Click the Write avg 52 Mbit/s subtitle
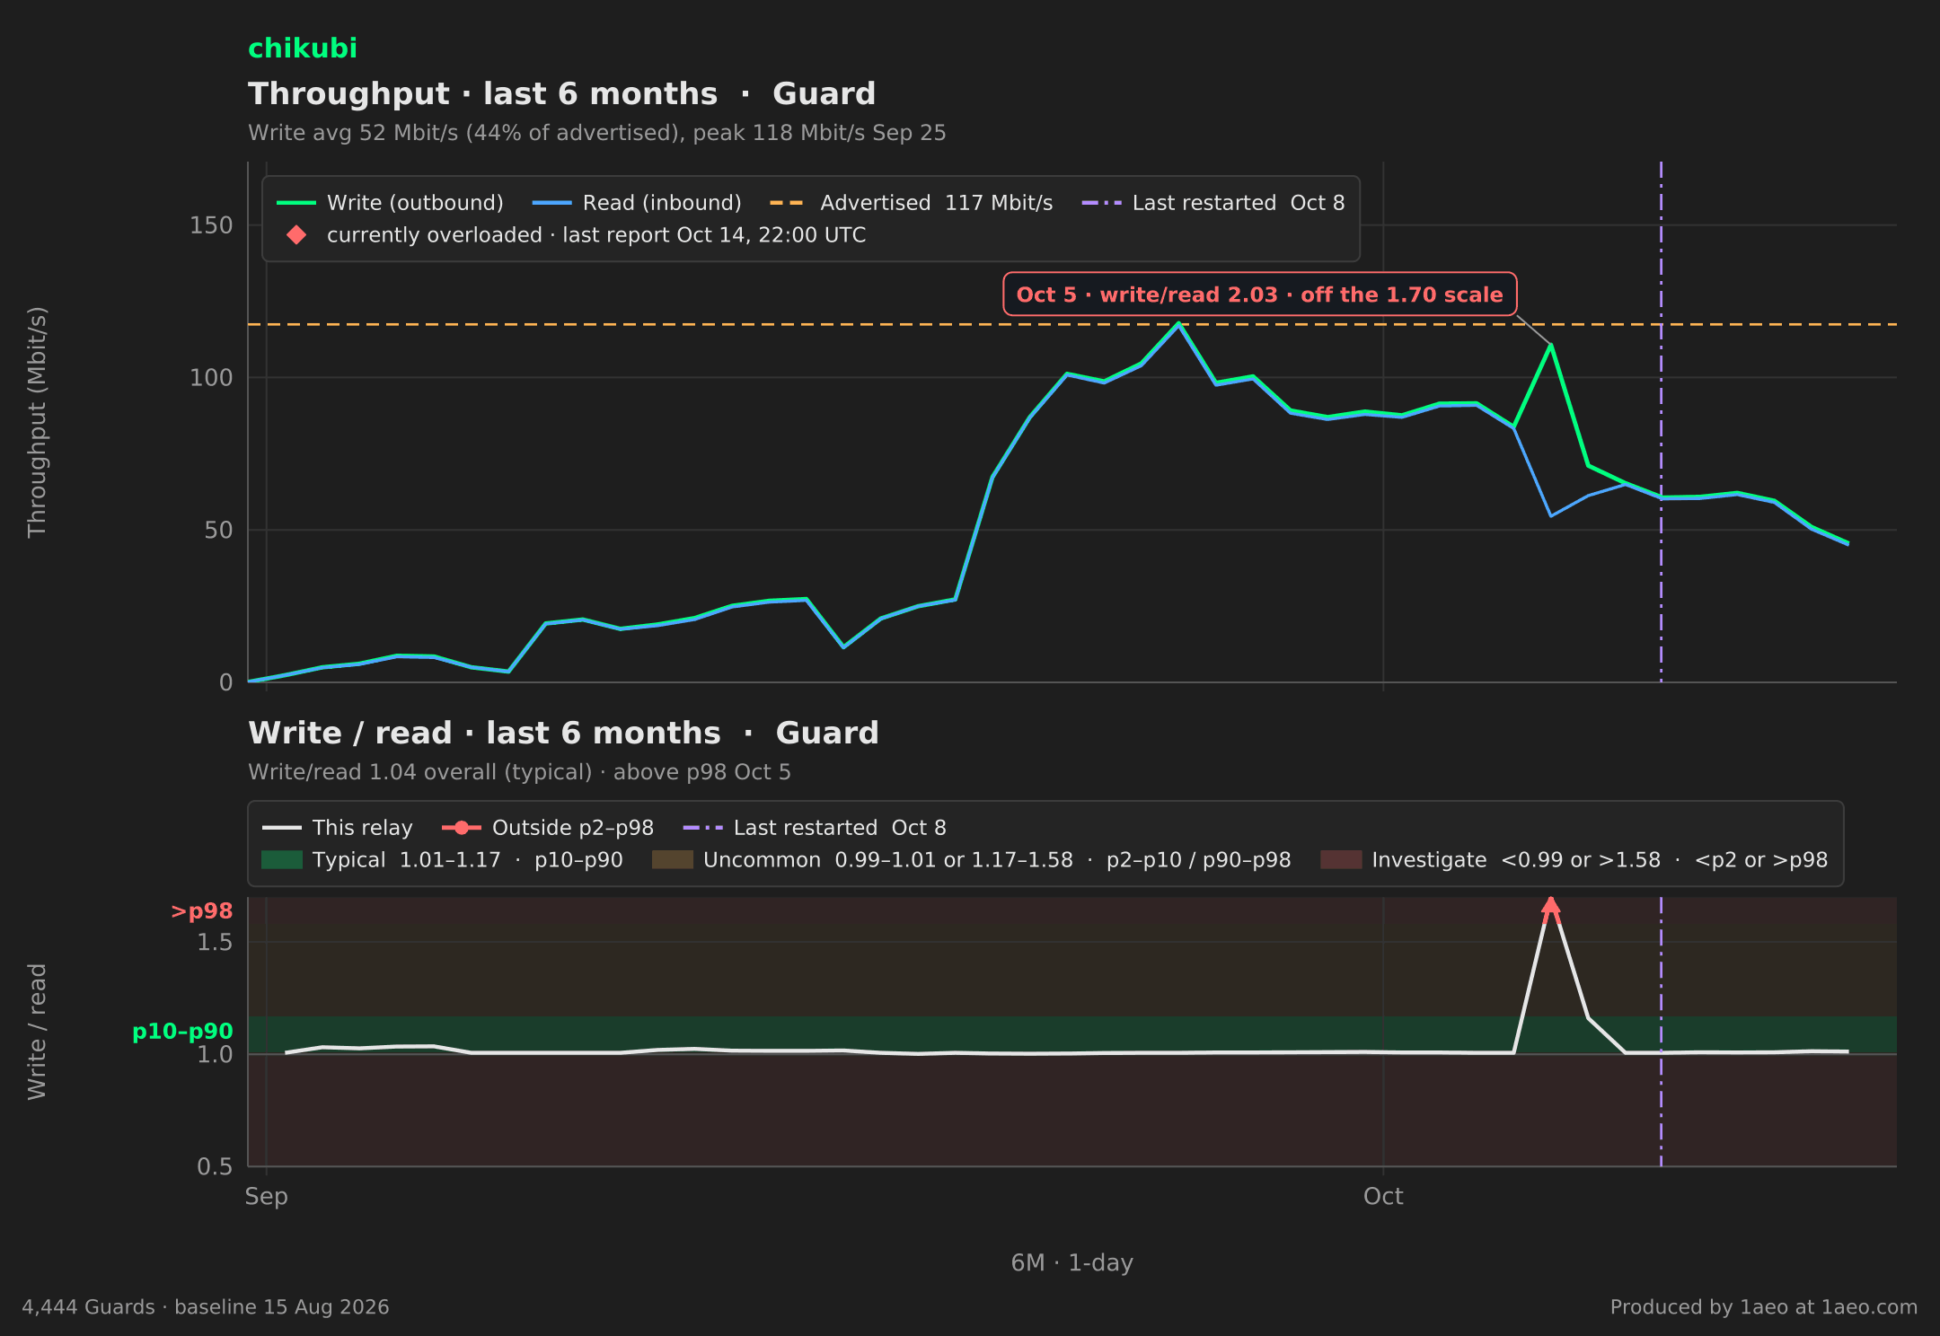This screenshot has height=1336, width=1940. tap(597, 133)
